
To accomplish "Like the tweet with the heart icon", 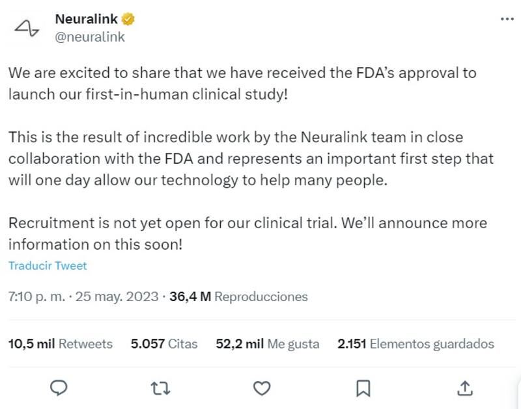I will (262, 388).
